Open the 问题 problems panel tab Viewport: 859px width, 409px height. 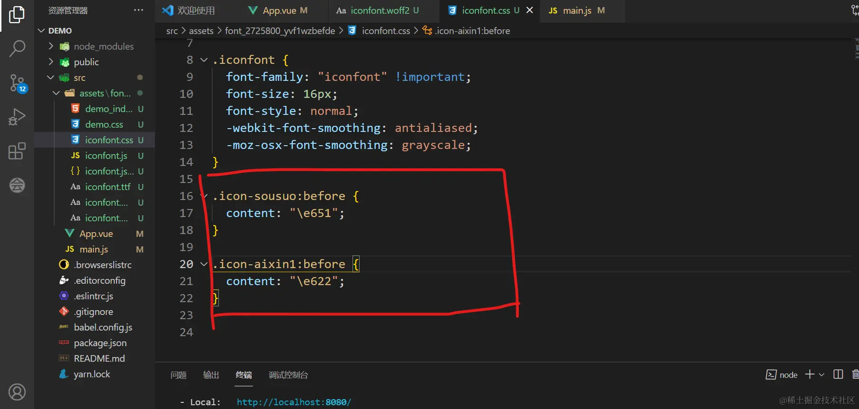point(179,375)
